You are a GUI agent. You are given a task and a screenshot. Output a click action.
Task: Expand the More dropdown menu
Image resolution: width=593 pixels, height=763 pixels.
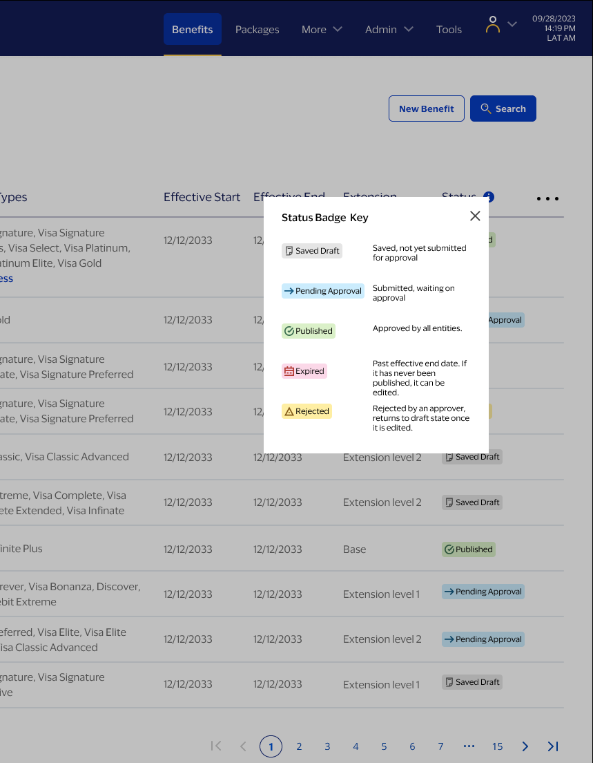tap(322, 29)
